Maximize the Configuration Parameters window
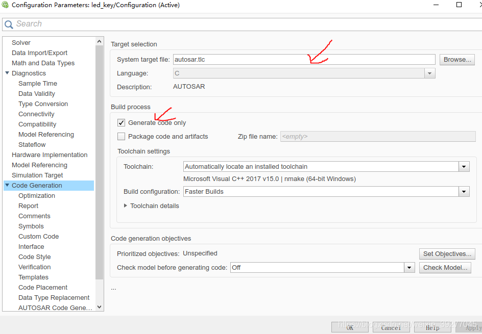 pyautogui.click(x=459, y=5)
